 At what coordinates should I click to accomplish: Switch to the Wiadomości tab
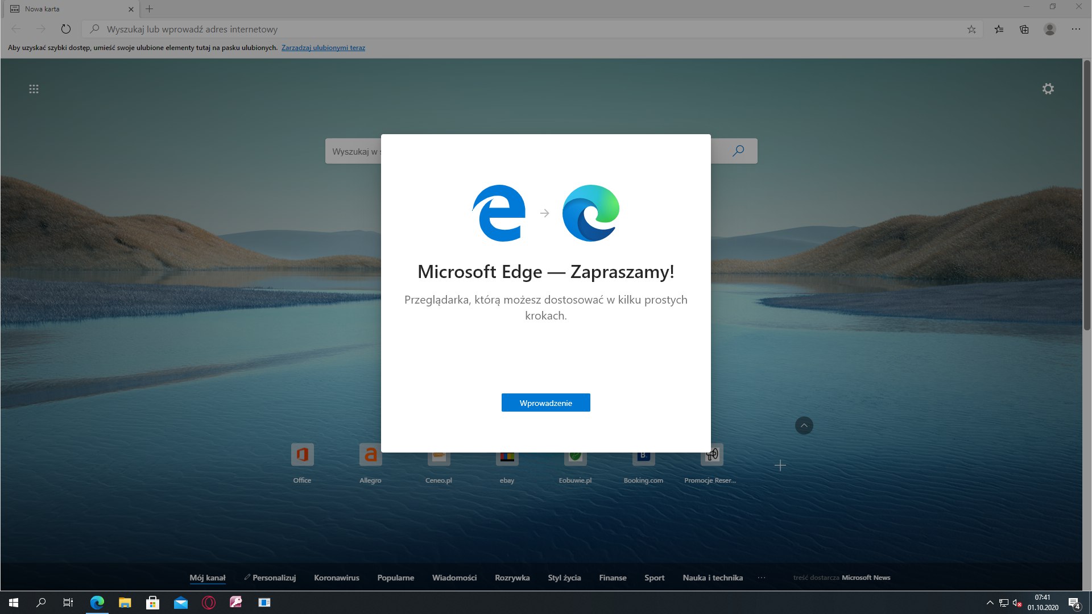454,578
